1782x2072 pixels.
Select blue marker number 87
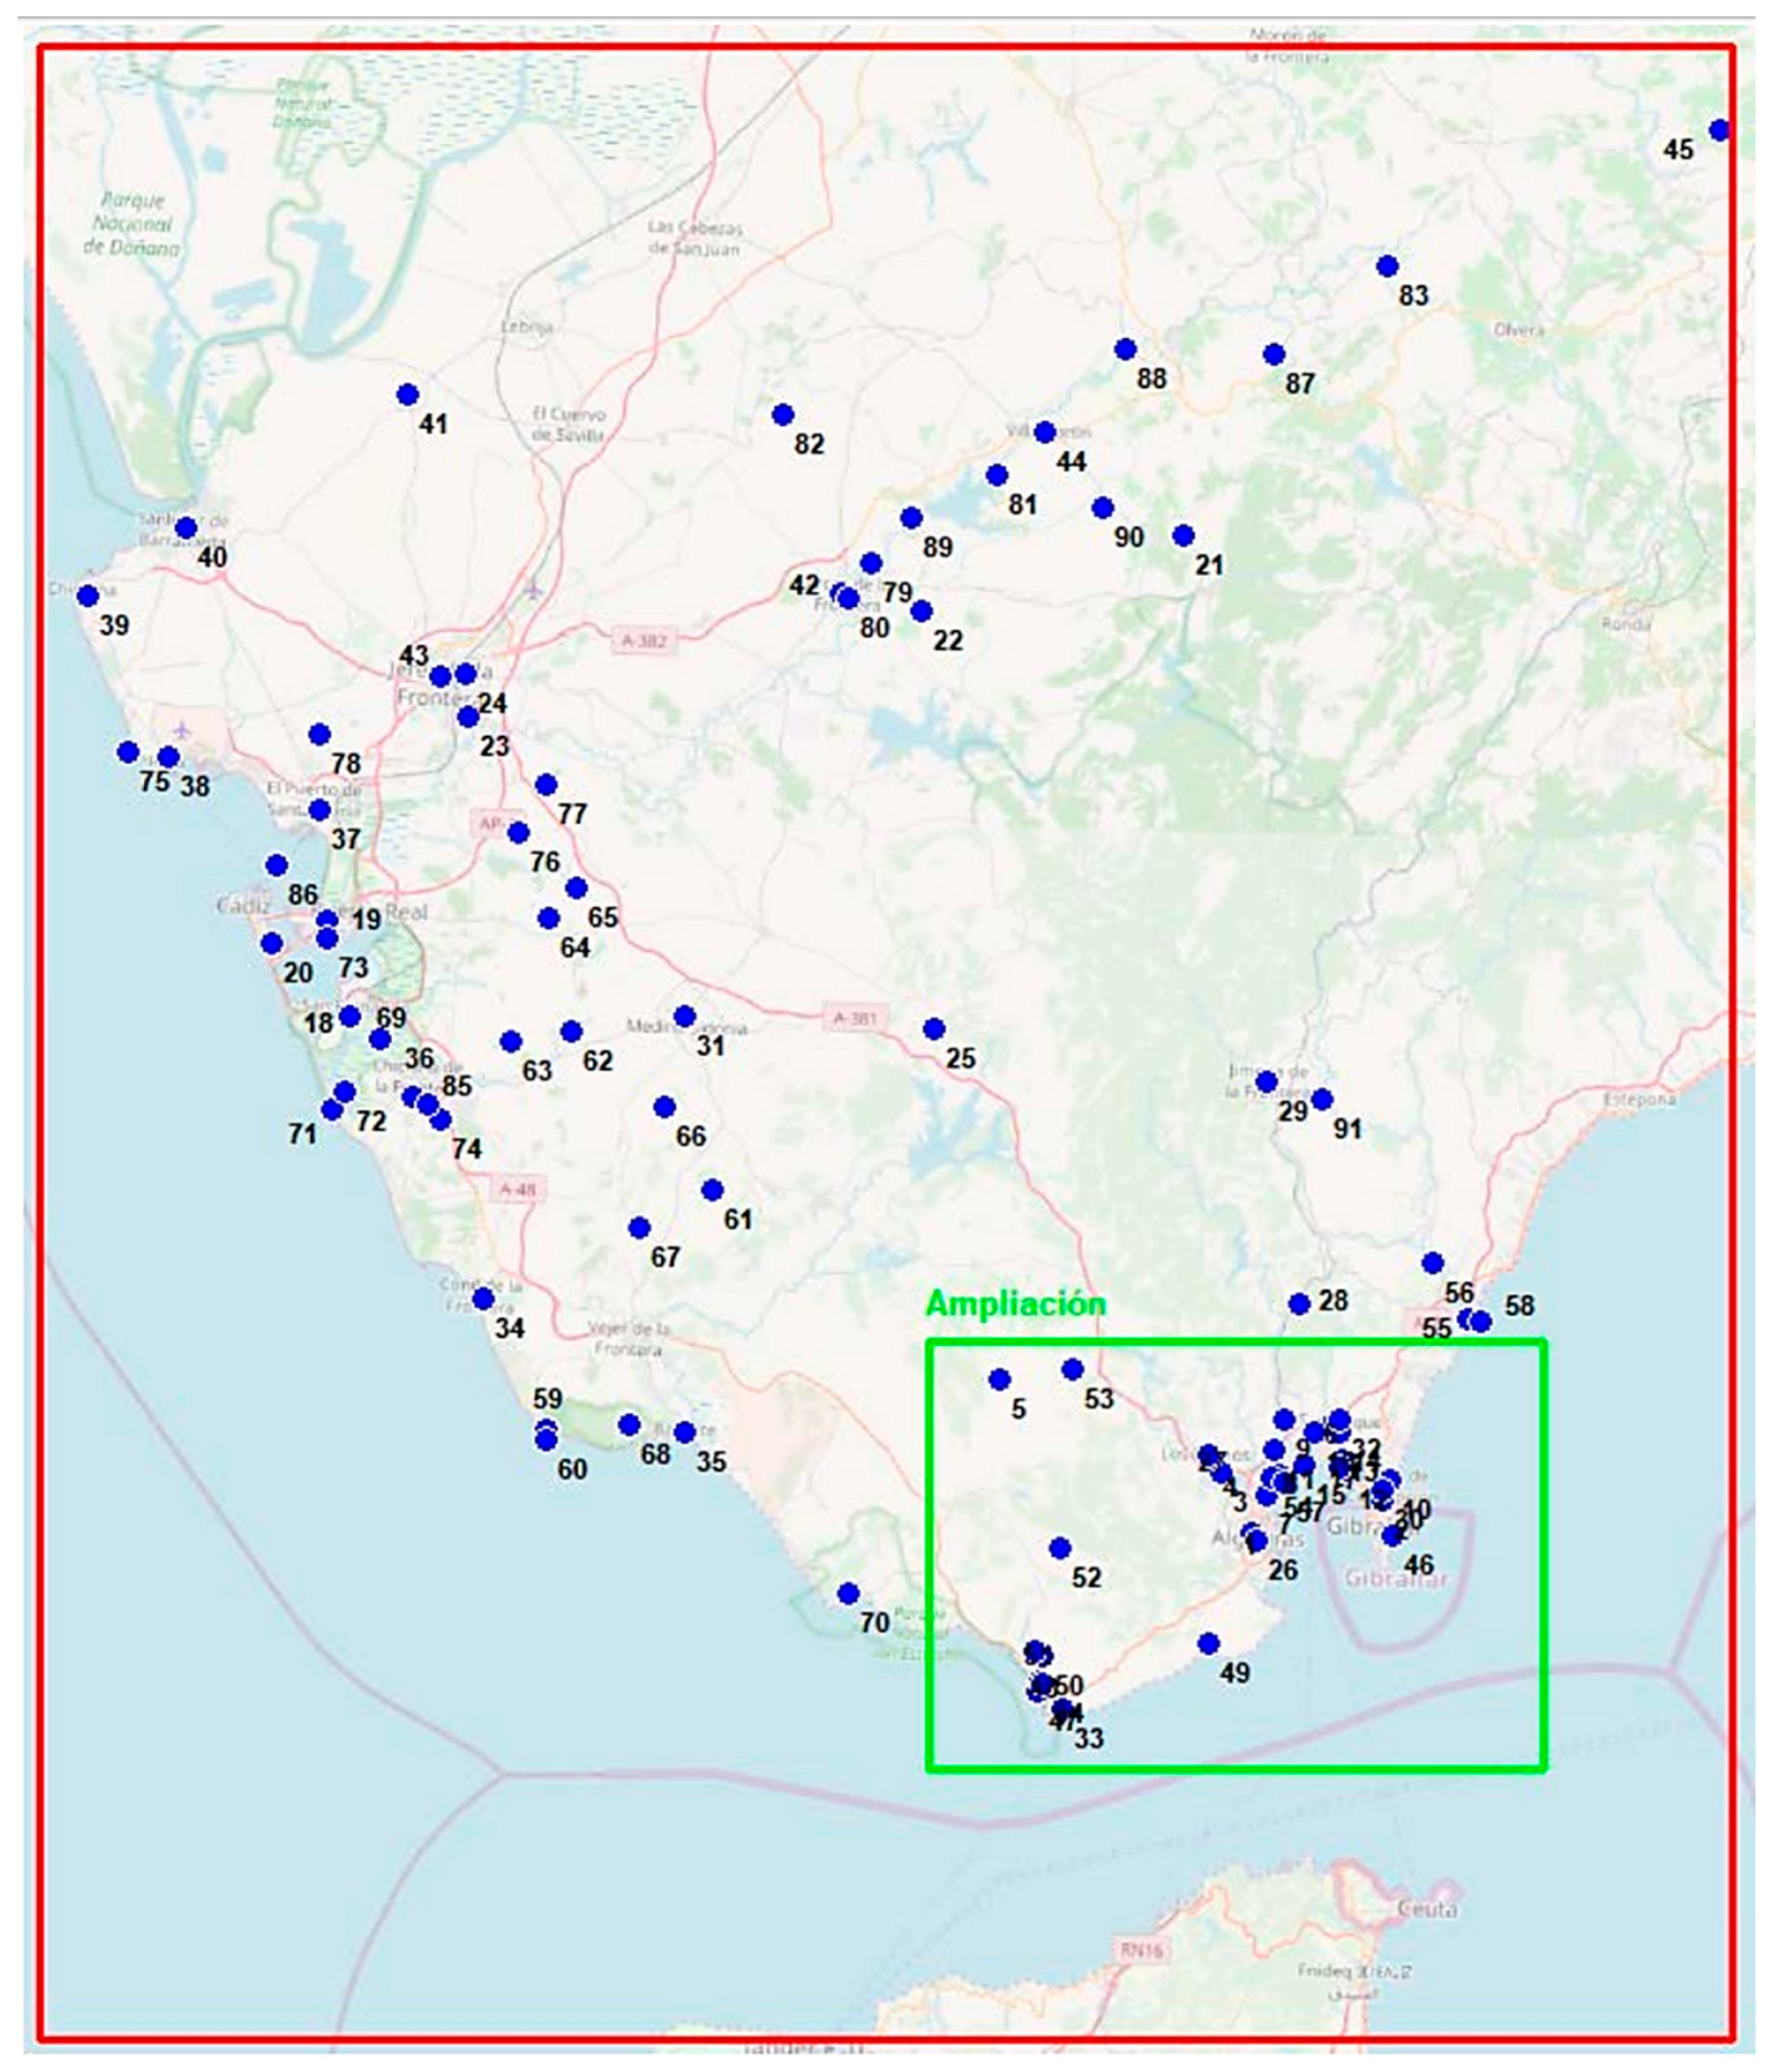click(x=1273, y=354)
